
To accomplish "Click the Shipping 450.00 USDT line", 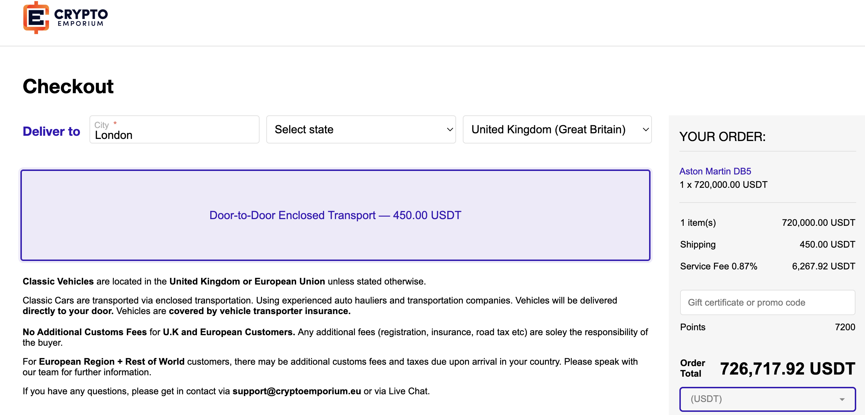I will pos(768,244).
